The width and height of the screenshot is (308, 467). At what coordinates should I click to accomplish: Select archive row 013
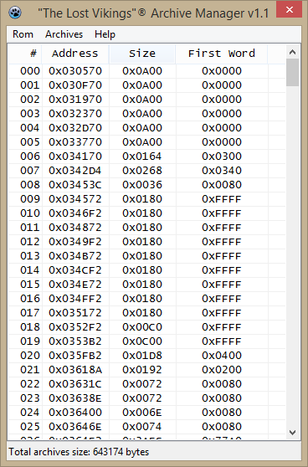coord(146,256)
